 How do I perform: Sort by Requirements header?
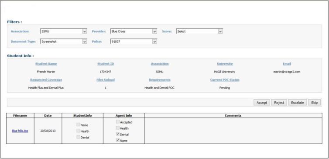click(x=160, y=80)
